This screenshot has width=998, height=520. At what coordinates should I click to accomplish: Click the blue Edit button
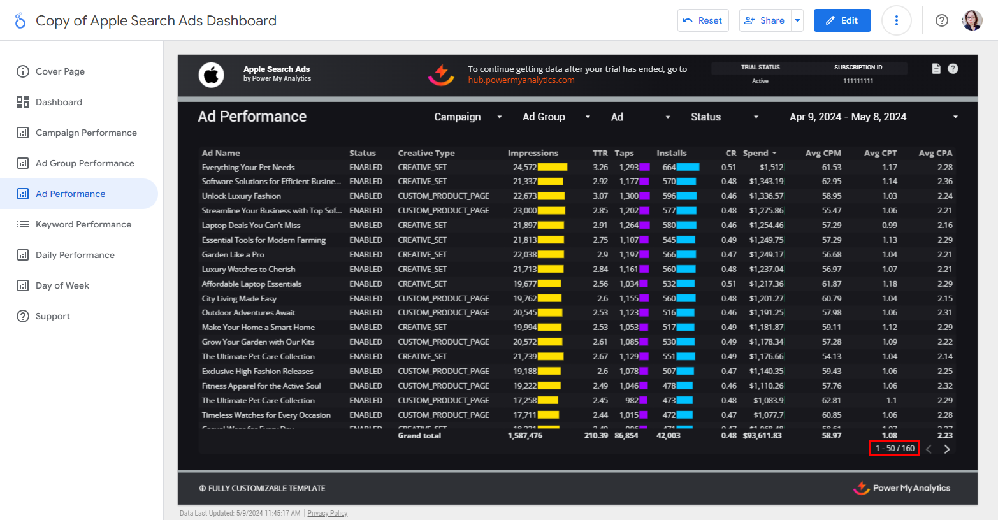coord(842,20)
